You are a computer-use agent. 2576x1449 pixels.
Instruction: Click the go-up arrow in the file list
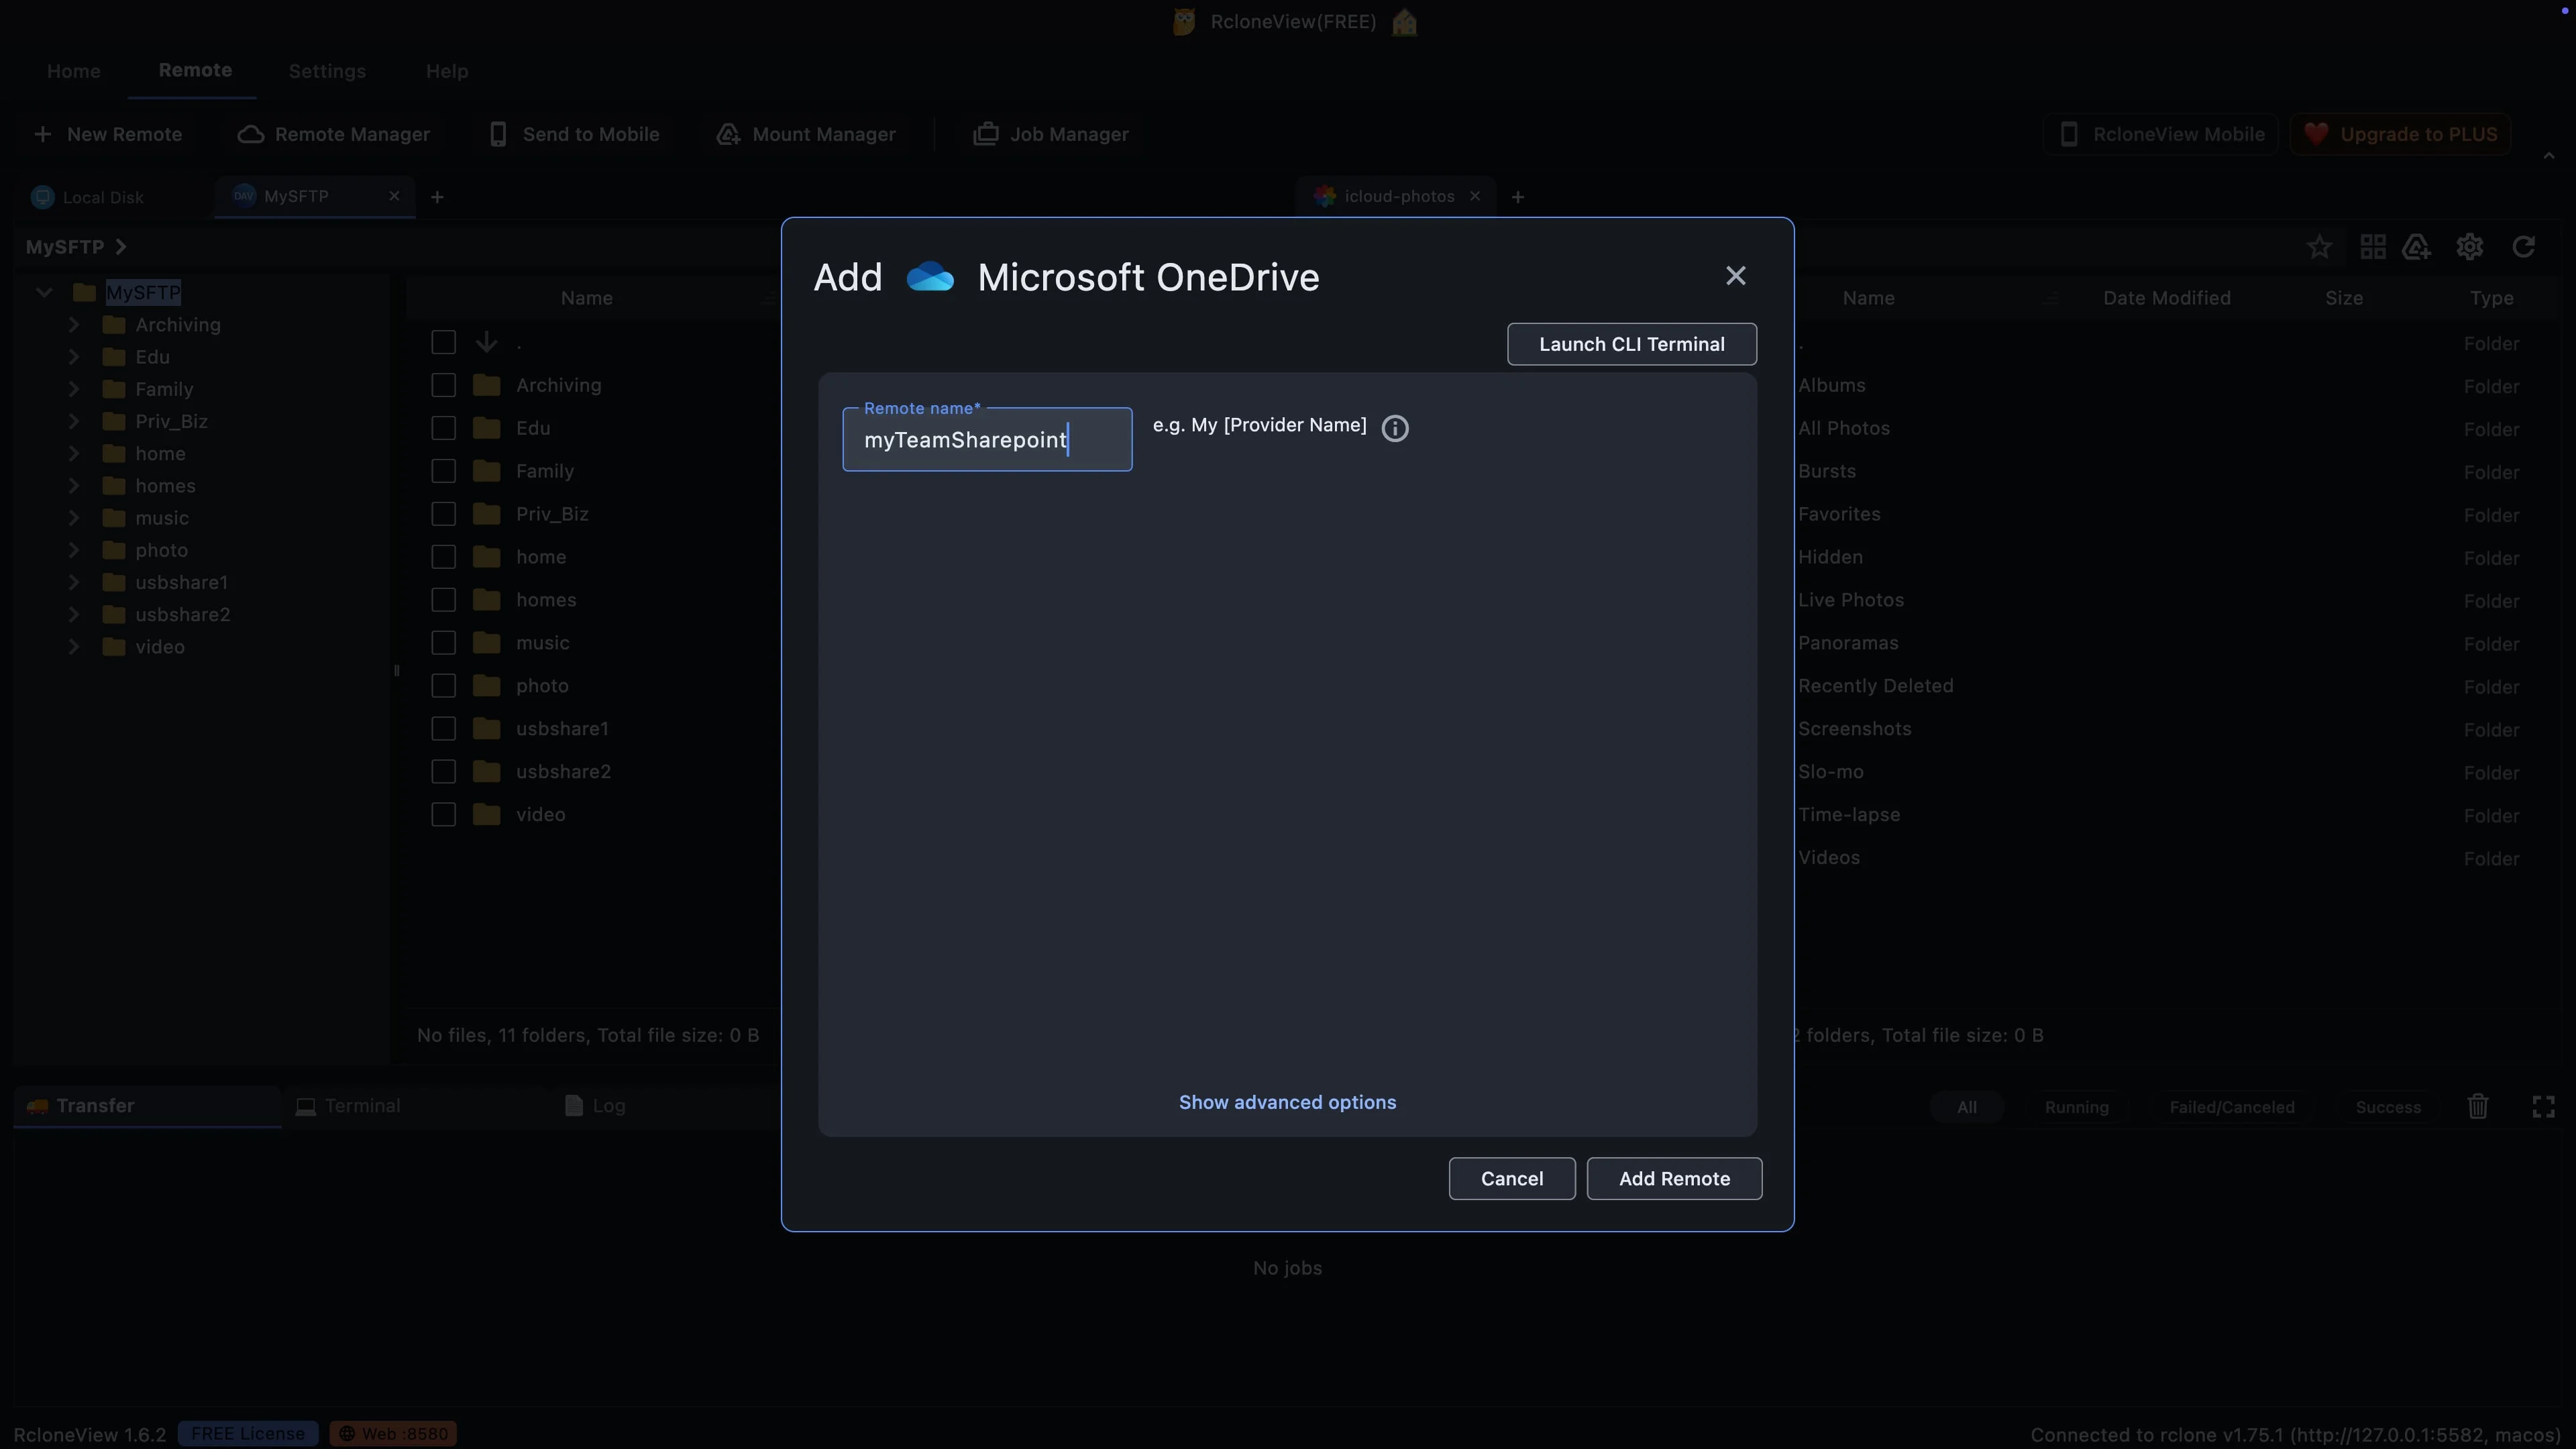[486, 342]
